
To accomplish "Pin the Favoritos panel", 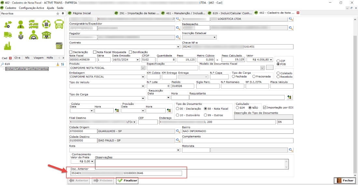I will 63,13.
